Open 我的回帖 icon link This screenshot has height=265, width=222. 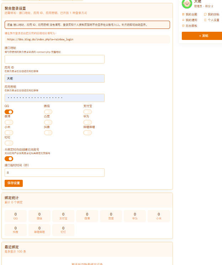205,14
